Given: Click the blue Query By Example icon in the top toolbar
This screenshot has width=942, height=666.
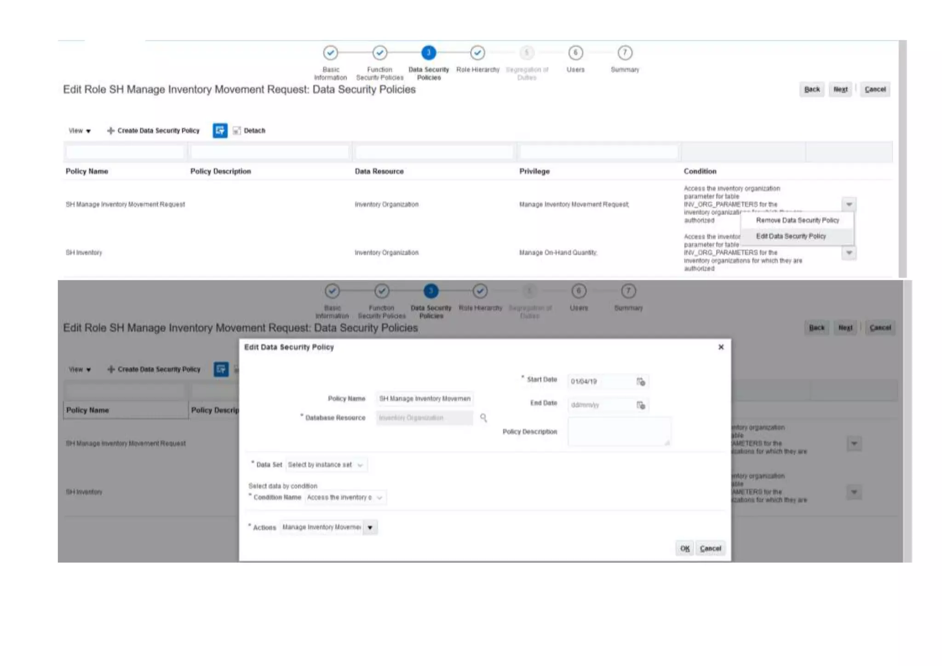Looking at the screenshot, I should click(220, 131).
